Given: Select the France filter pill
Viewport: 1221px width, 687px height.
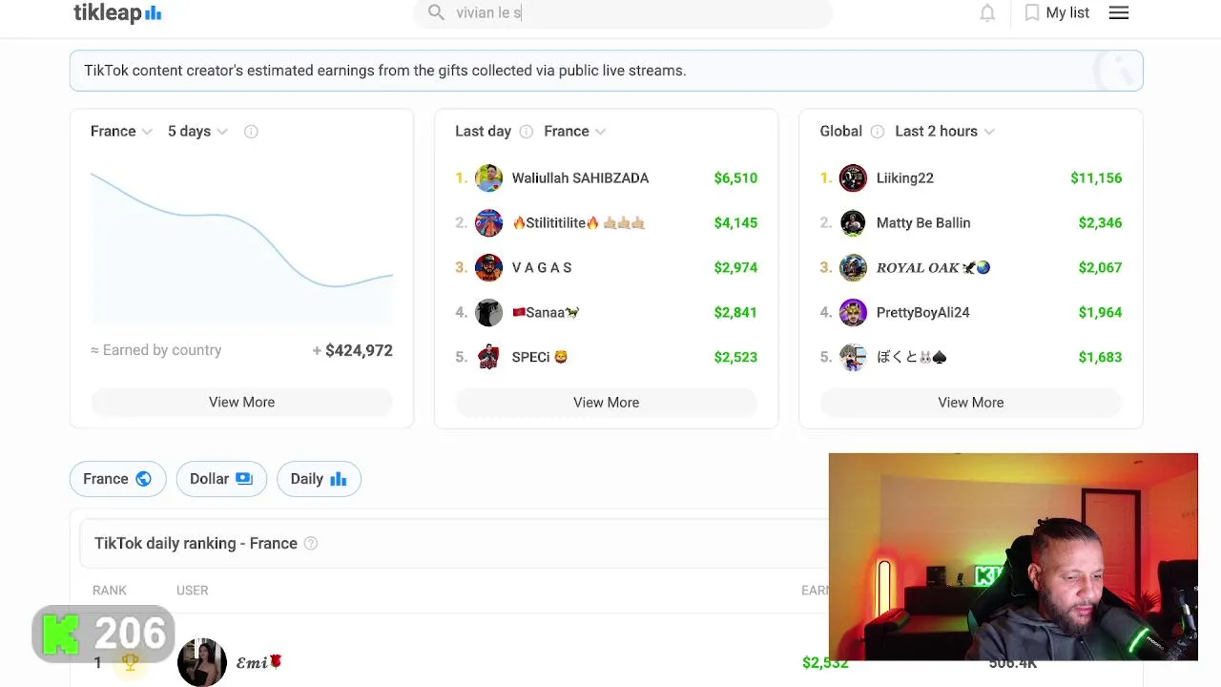Looking at the screenshot, I should click(x=117, y=479).
